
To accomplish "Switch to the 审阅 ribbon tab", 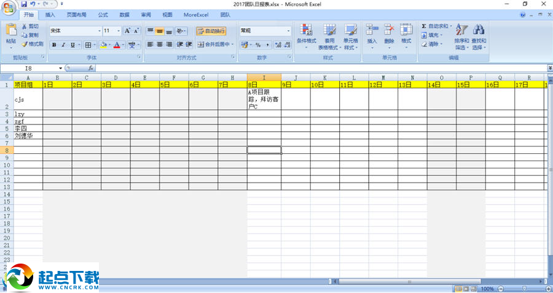I will 146,15.
